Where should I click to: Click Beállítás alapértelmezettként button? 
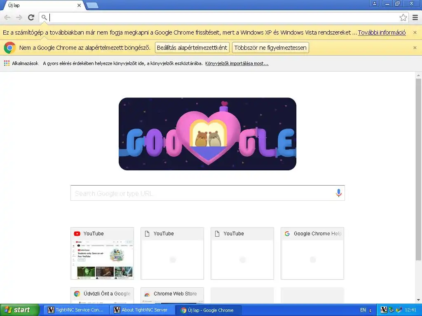click(x=192, y=48)
